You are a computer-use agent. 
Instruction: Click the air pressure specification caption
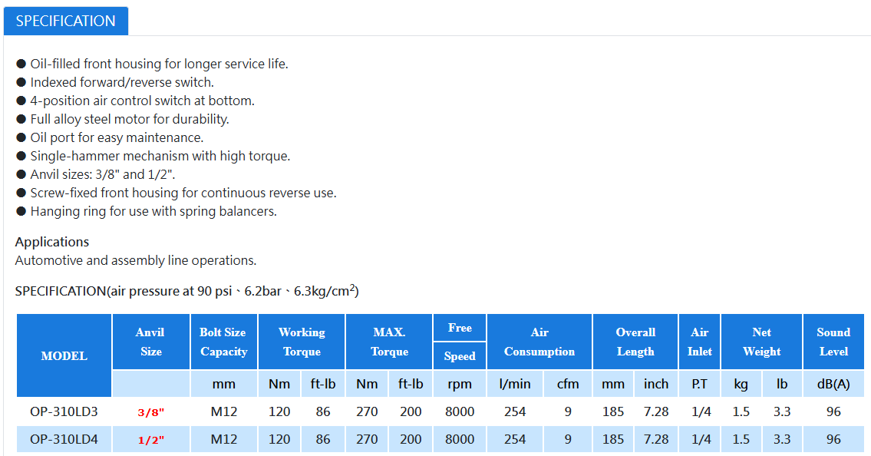click(186, 290)
